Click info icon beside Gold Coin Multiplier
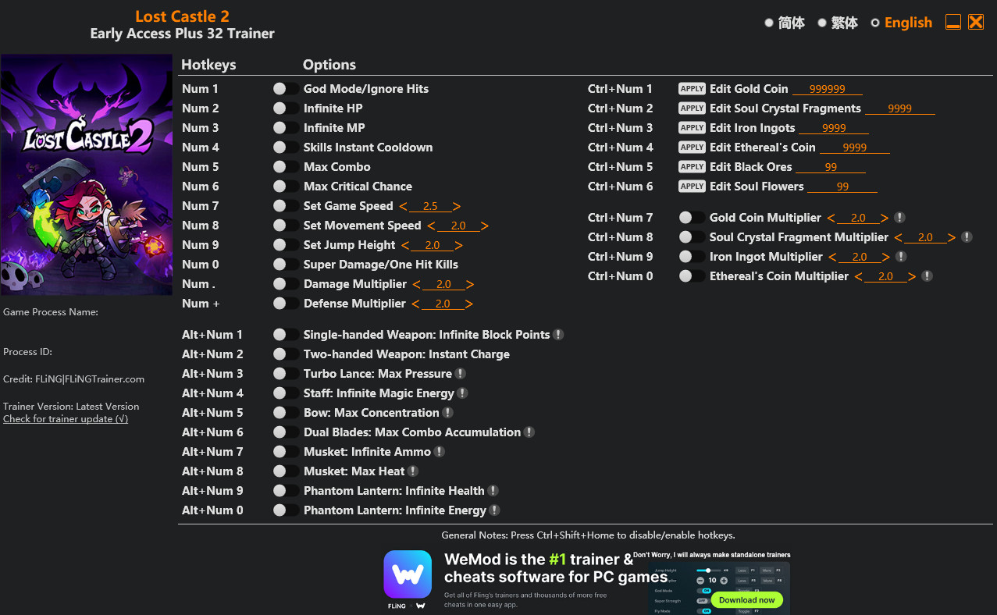Viewport: 997px width, 615px height. [899, 218]
